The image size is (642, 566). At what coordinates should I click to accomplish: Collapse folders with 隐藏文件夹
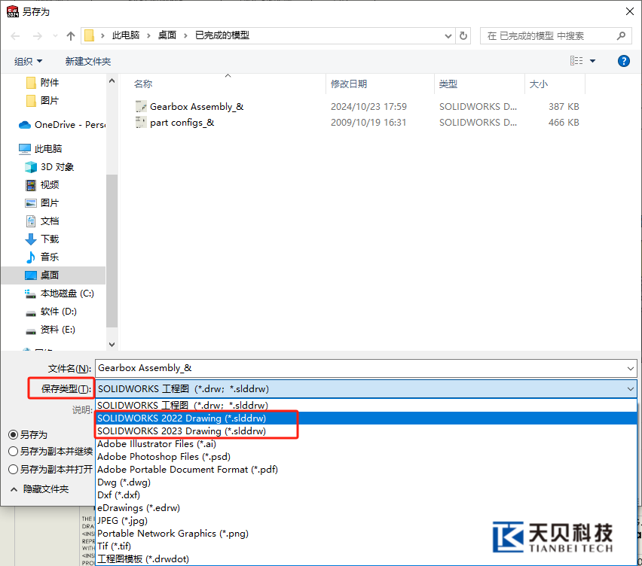pos(40,489)
